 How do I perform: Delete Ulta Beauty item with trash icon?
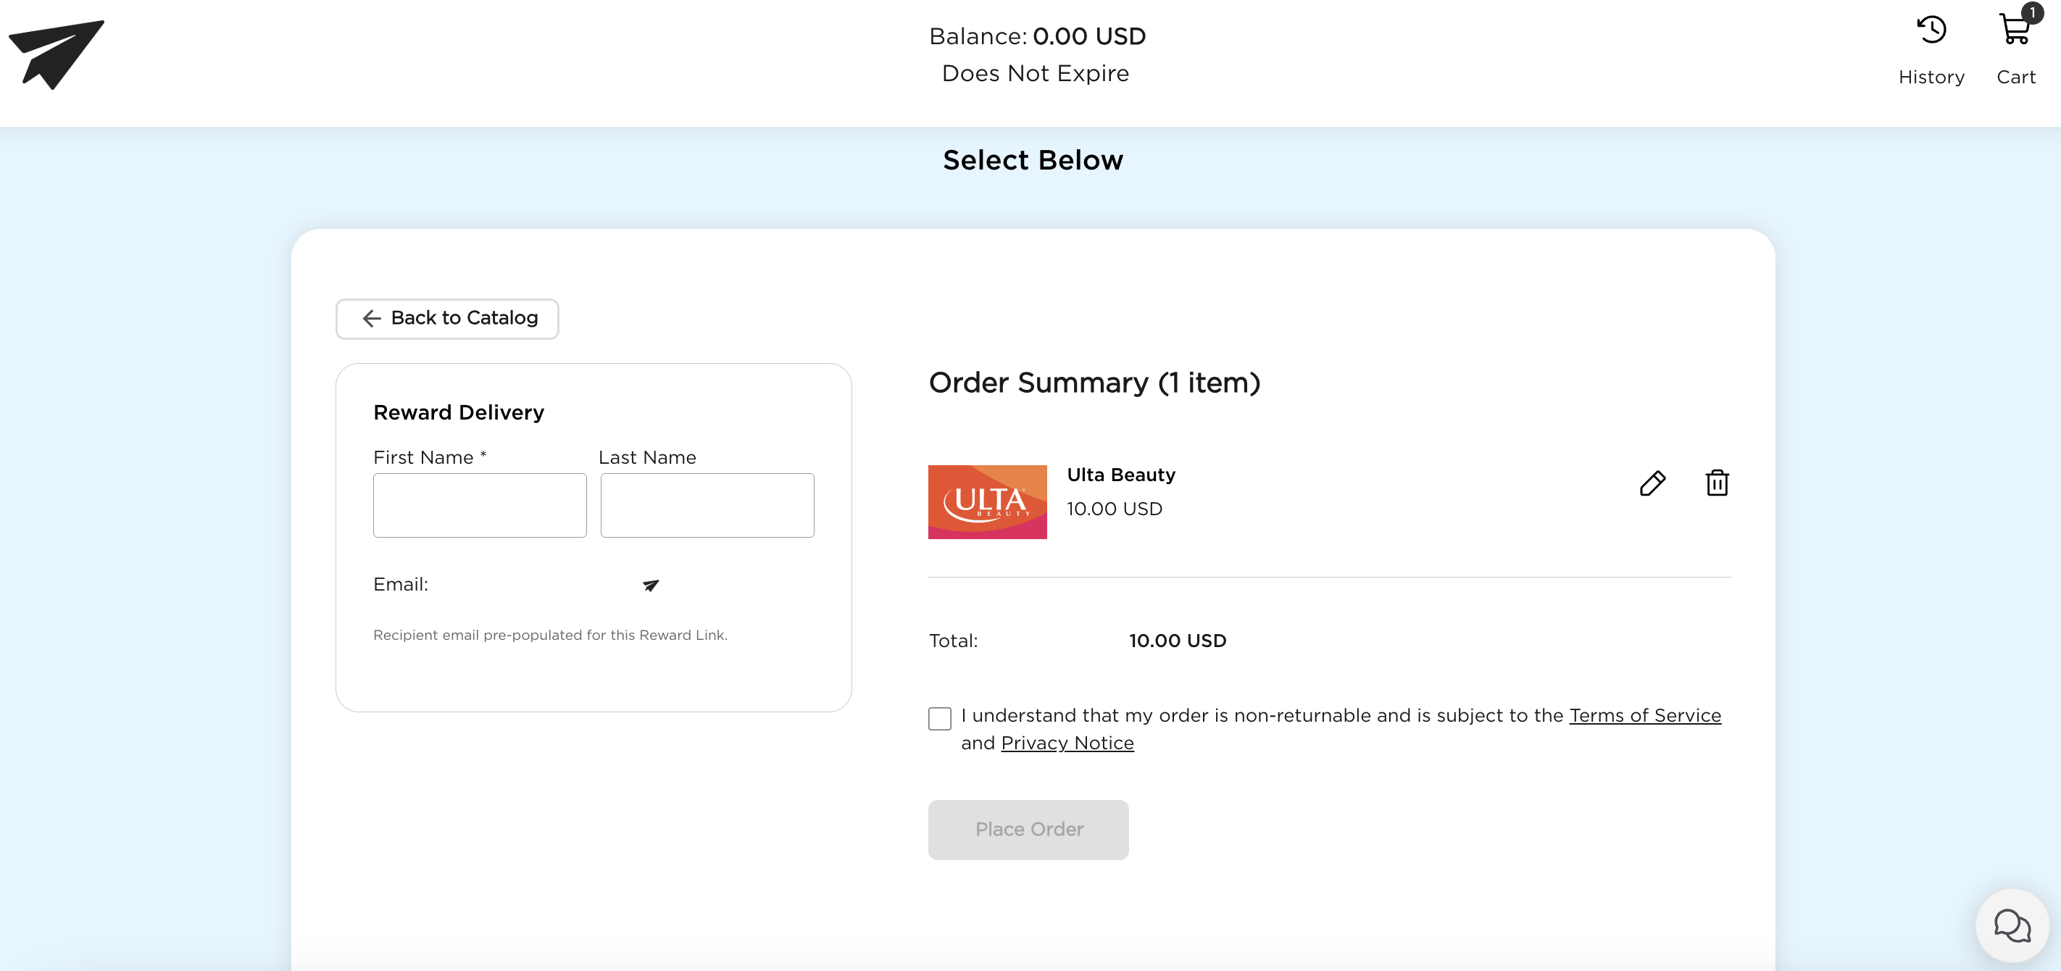coord(1717,483)
